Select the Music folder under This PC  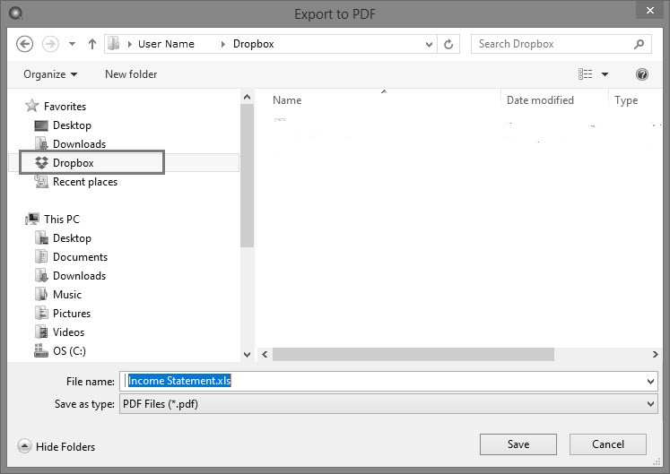pos(67,295)
